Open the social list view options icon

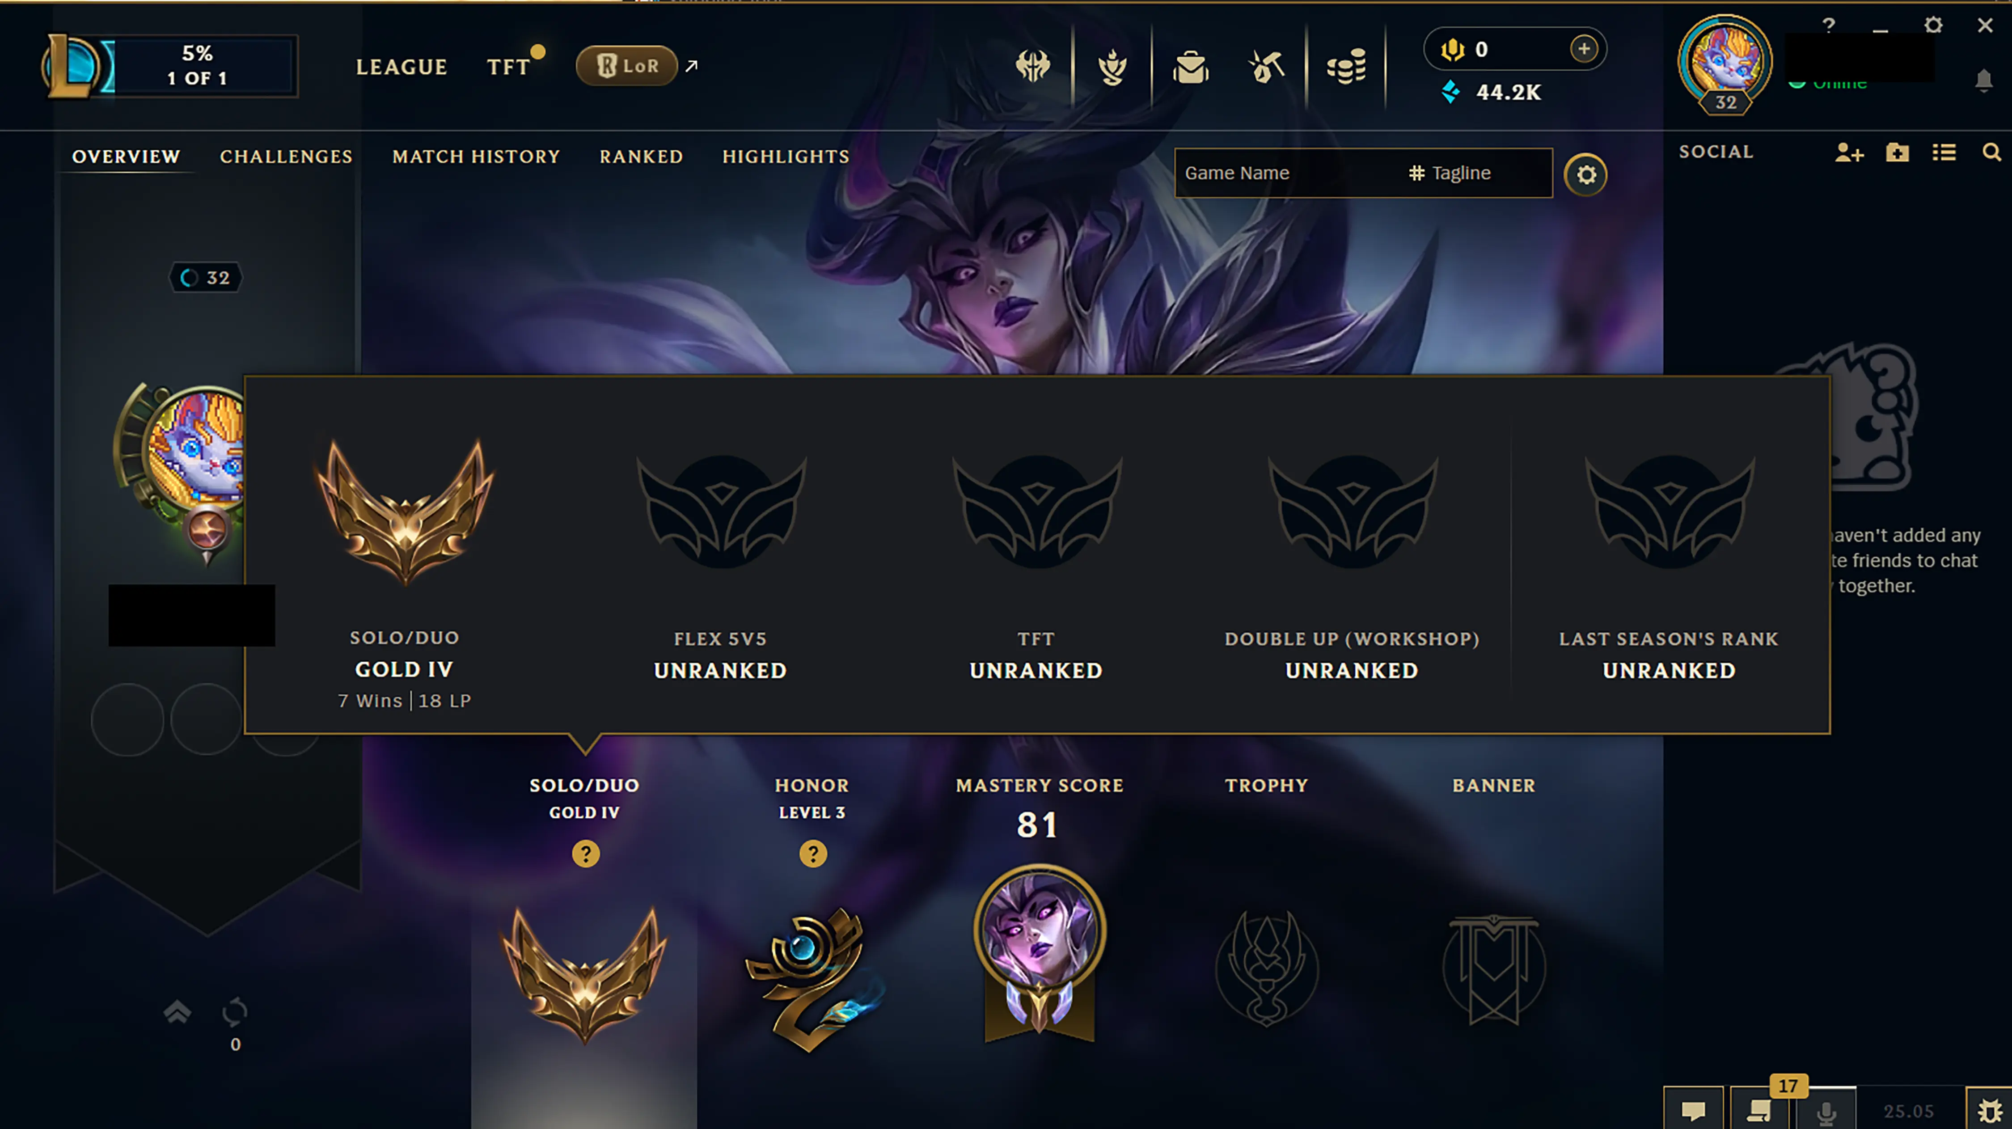(x=1944, y=152)
